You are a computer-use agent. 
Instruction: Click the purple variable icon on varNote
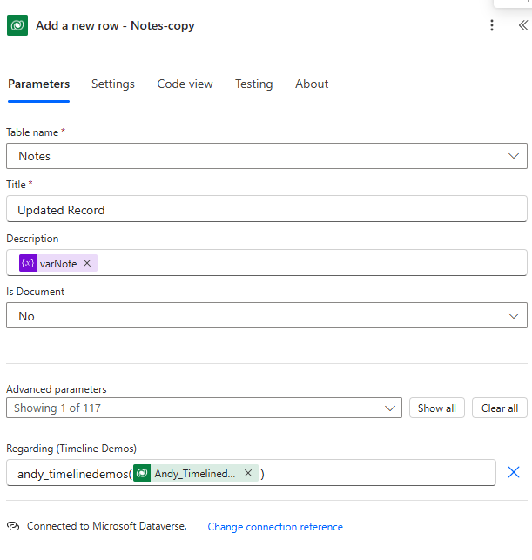[28, 263]
